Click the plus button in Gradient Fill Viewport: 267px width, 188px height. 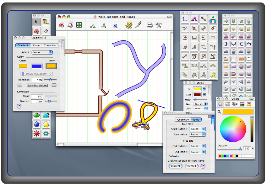tap(20, 86)
